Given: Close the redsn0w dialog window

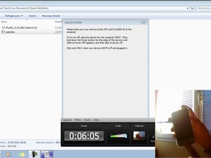Looking at the screenshot, I should tap(143, 22).
